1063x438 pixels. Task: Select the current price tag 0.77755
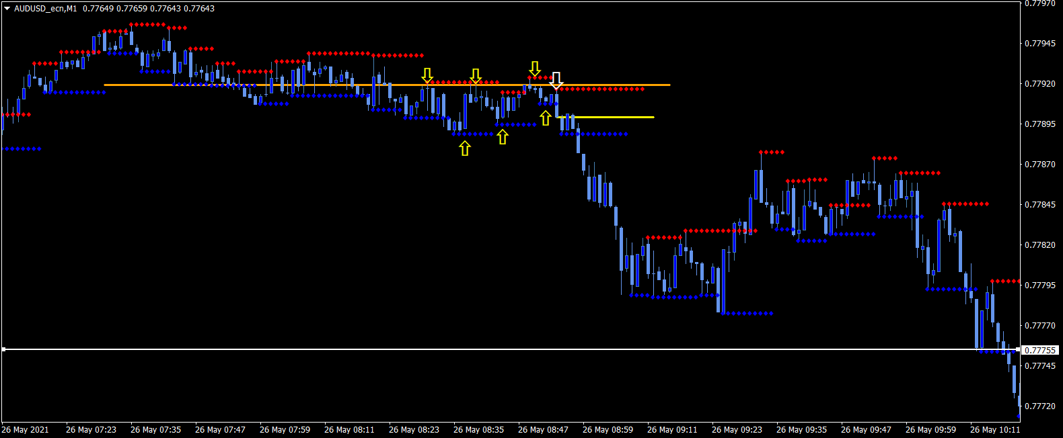[x=1040, y=351]
